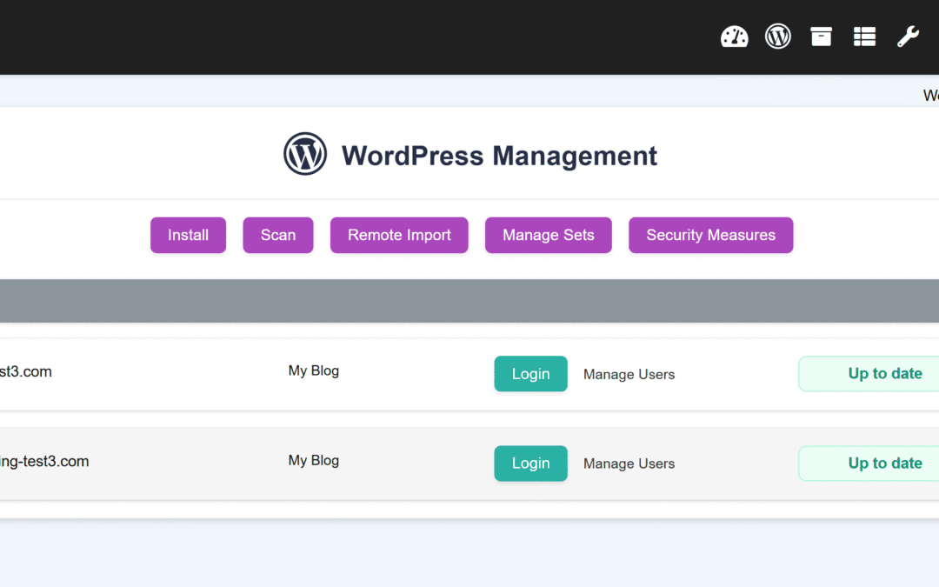Click the list view icon in top bar
Image resolution: width=939 pixels, height=587 pixels.
[x=864, y=37]
